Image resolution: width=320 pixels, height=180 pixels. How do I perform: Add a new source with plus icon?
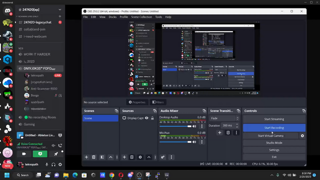point(124,157)
